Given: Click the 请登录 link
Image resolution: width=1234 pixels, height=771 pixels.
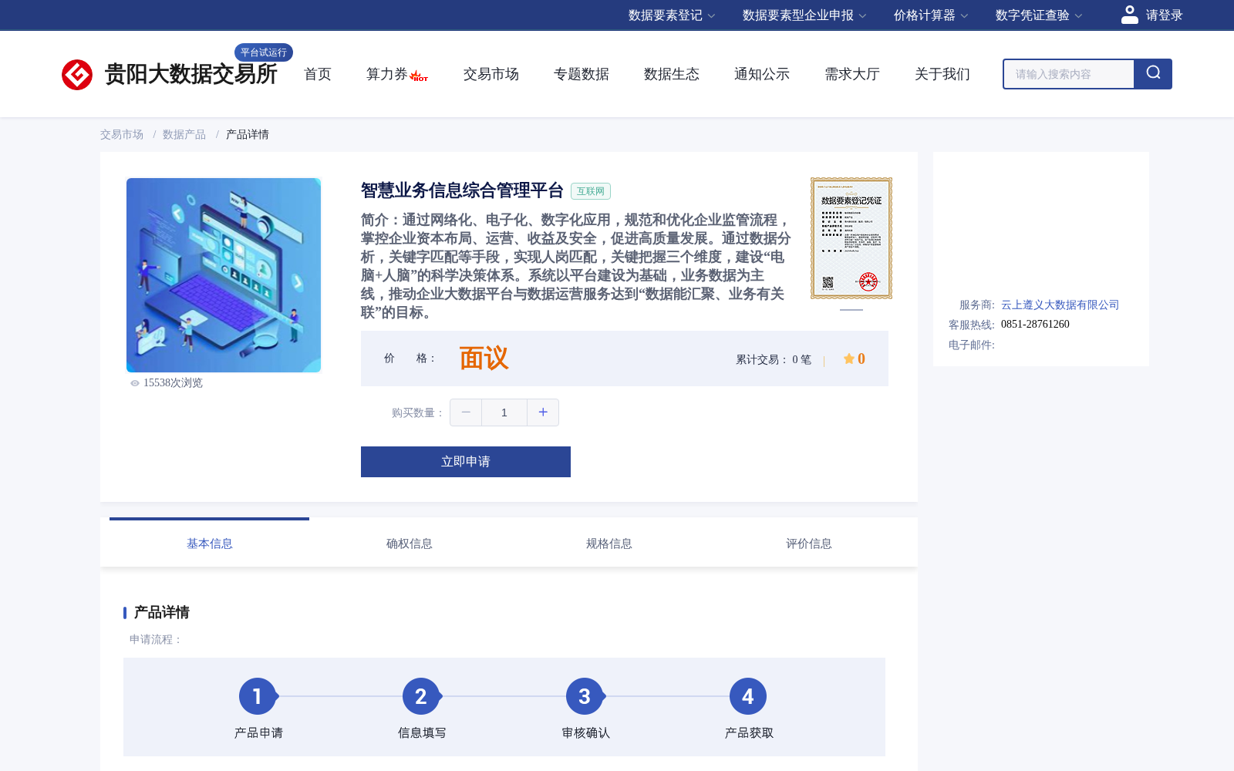Looking at the screenshot, I should [1165, 15].
